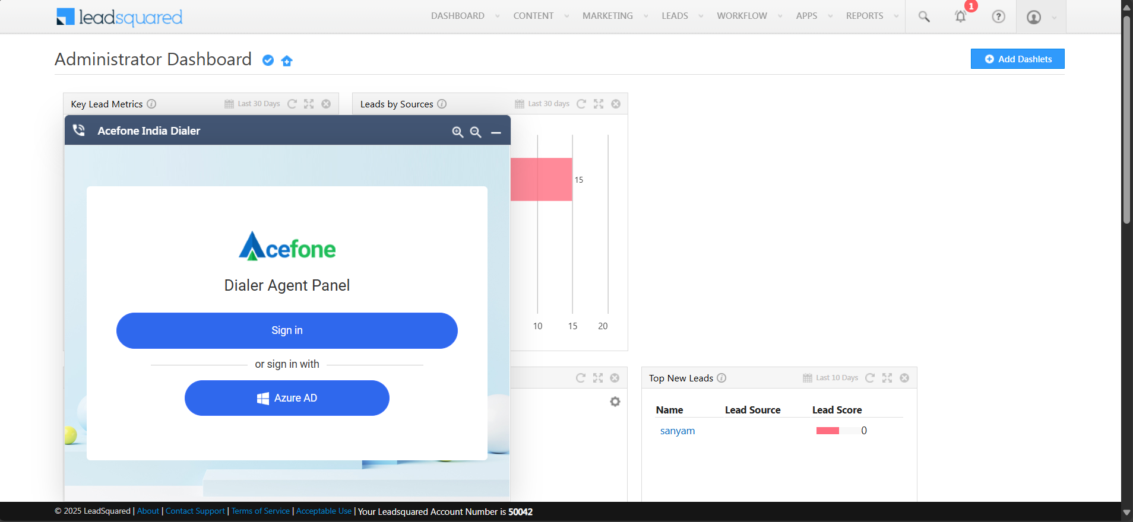Viewport: 1133px width, 522px height.
Task: Click the page vertical scrollbar thumb
Action: [x=1126, y=120]
